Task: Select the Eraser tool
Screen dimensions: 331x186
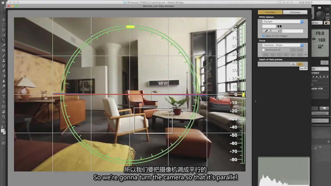Action: coord(4,71)
